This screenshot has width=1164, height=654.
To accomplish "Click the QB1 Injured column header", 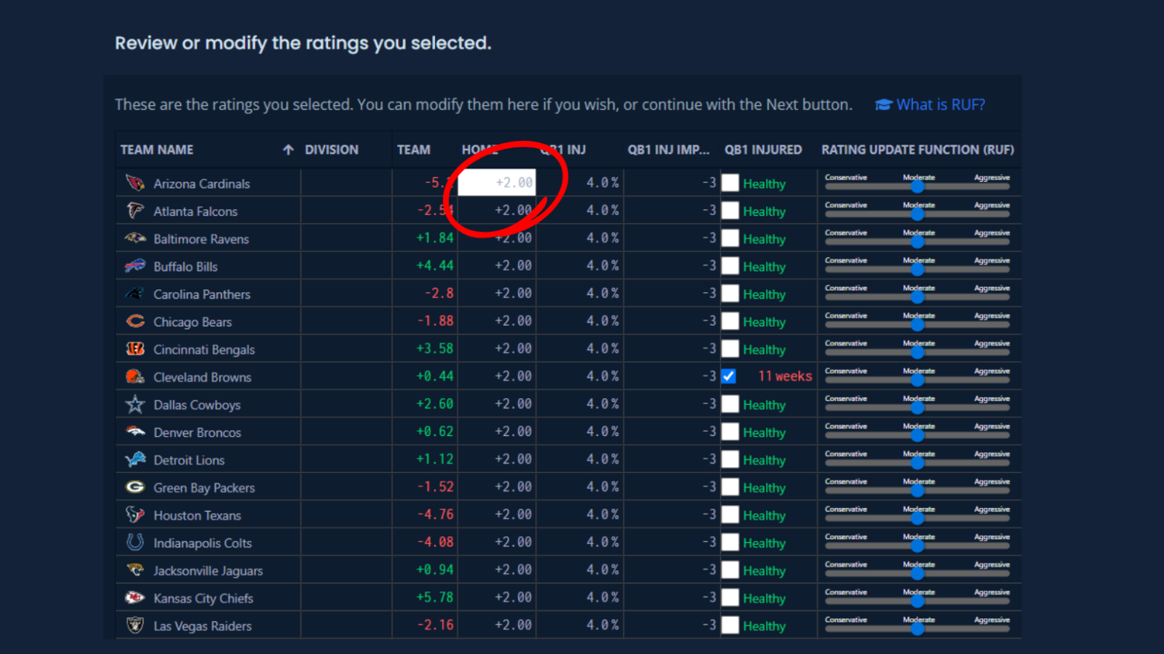I will [x=762, y=150].
